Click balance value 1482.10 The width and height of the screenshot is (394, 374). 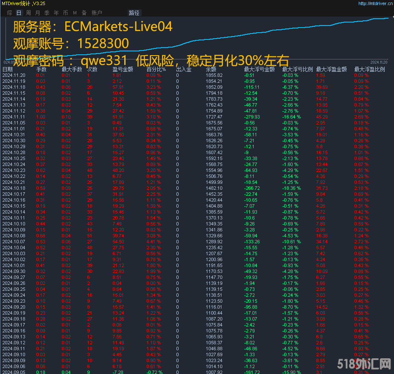point(214,188)
